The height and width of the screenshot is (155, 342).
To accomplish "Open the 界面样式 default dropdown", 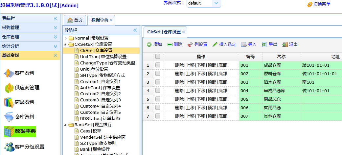I will (x=216, y=3).
